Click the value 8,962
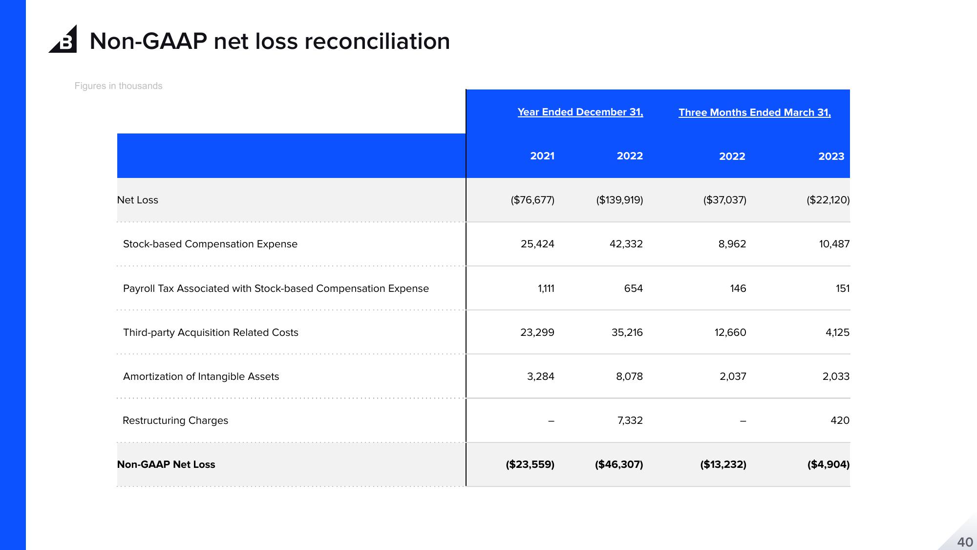Screen dimensions: 977x550 pos(732,244)
